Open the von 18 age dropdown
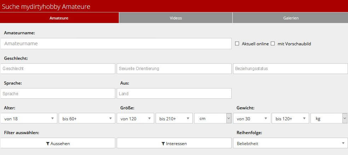 tap(29, 118)
